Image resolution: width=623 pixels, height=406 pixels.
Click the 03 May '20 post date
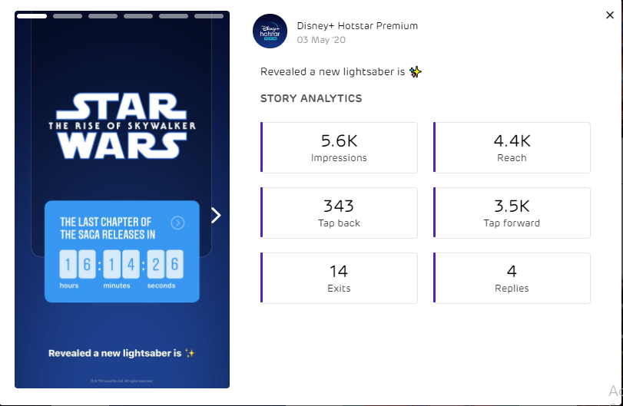point(321,40)
